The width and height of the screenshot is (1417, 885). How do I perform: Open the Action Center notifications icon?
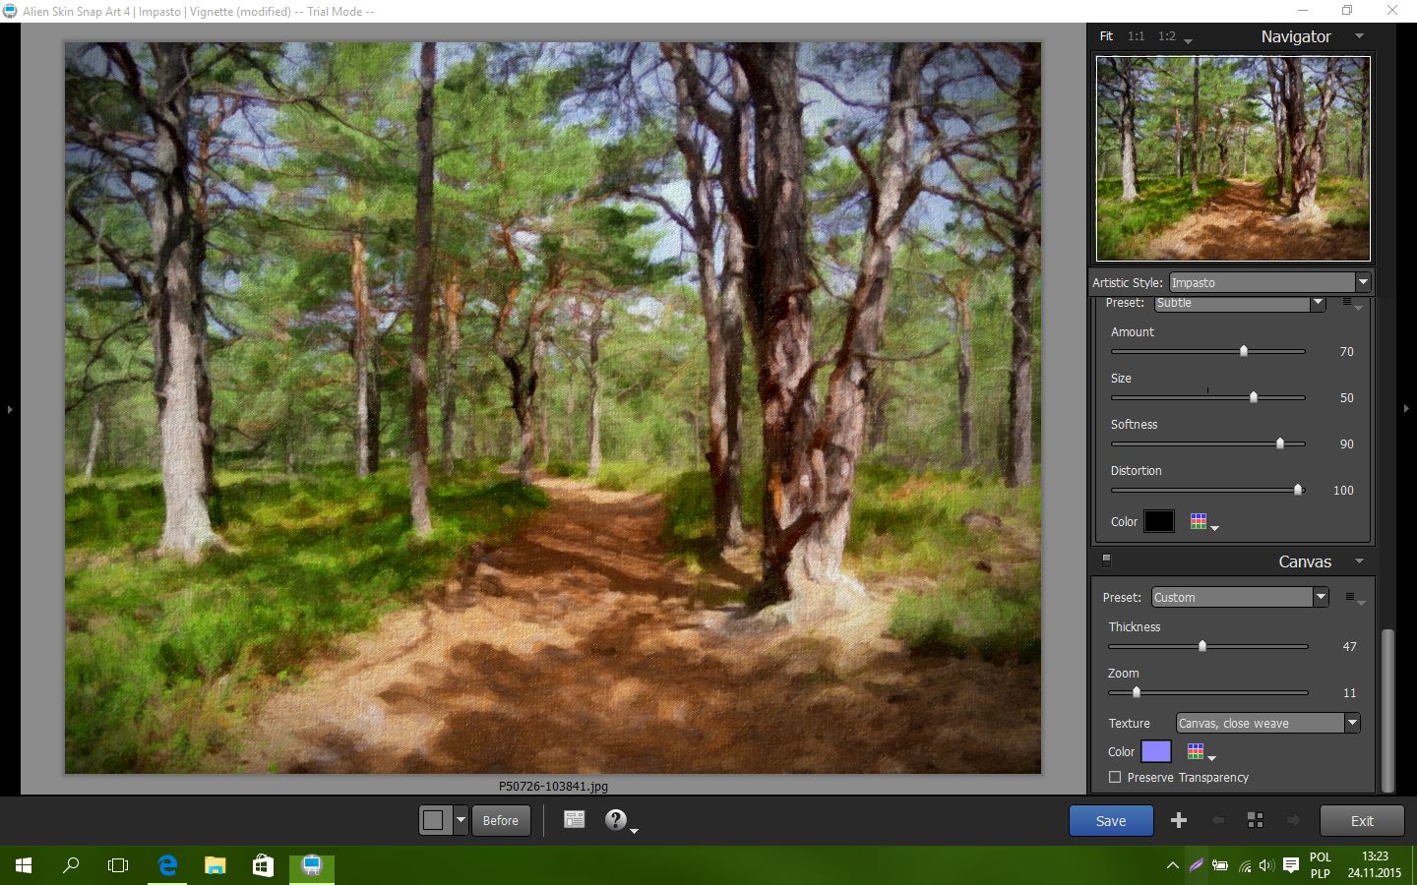tap(1290, 865)
